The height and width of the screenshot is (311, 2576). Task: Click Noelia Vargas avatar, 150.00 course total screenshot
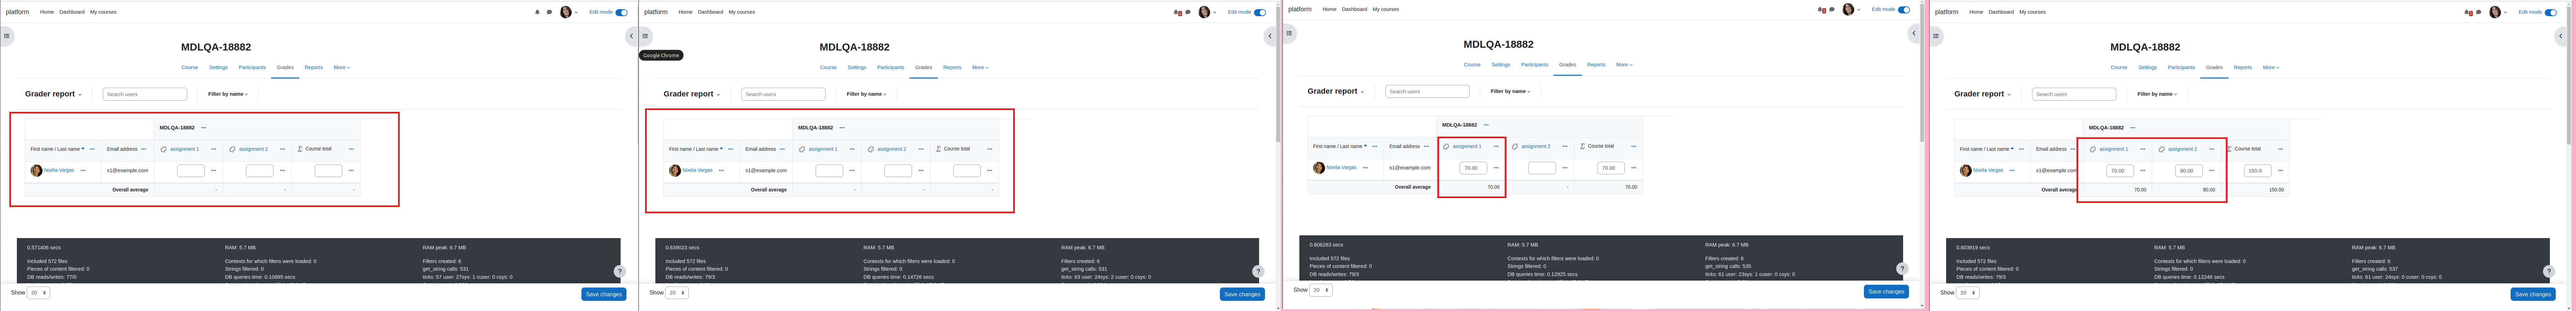point(1966,170)
